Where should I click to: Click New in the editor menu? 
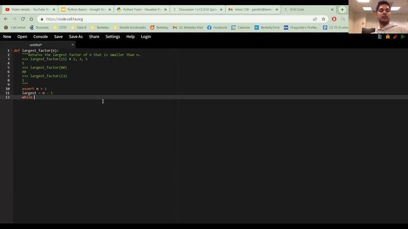pyautogui.click(x=7, y=37)
